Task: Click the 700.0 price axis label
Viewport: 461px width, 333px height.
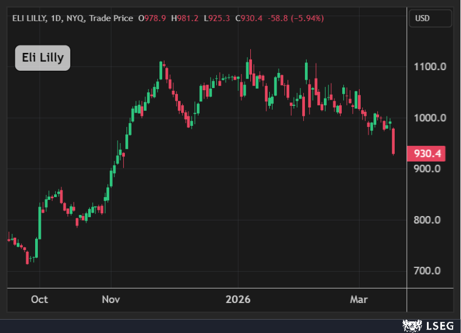Action: pyautogui.click(x=429, y=271)
